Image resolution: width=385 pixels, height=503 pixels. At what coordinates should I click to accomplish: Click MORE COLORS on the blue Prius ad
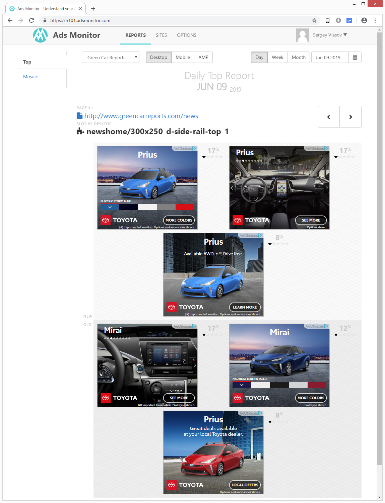pos(179,220)
